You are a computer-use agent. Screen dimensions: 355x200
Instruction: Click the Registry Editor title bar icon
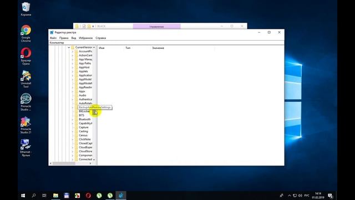point(52,32)
